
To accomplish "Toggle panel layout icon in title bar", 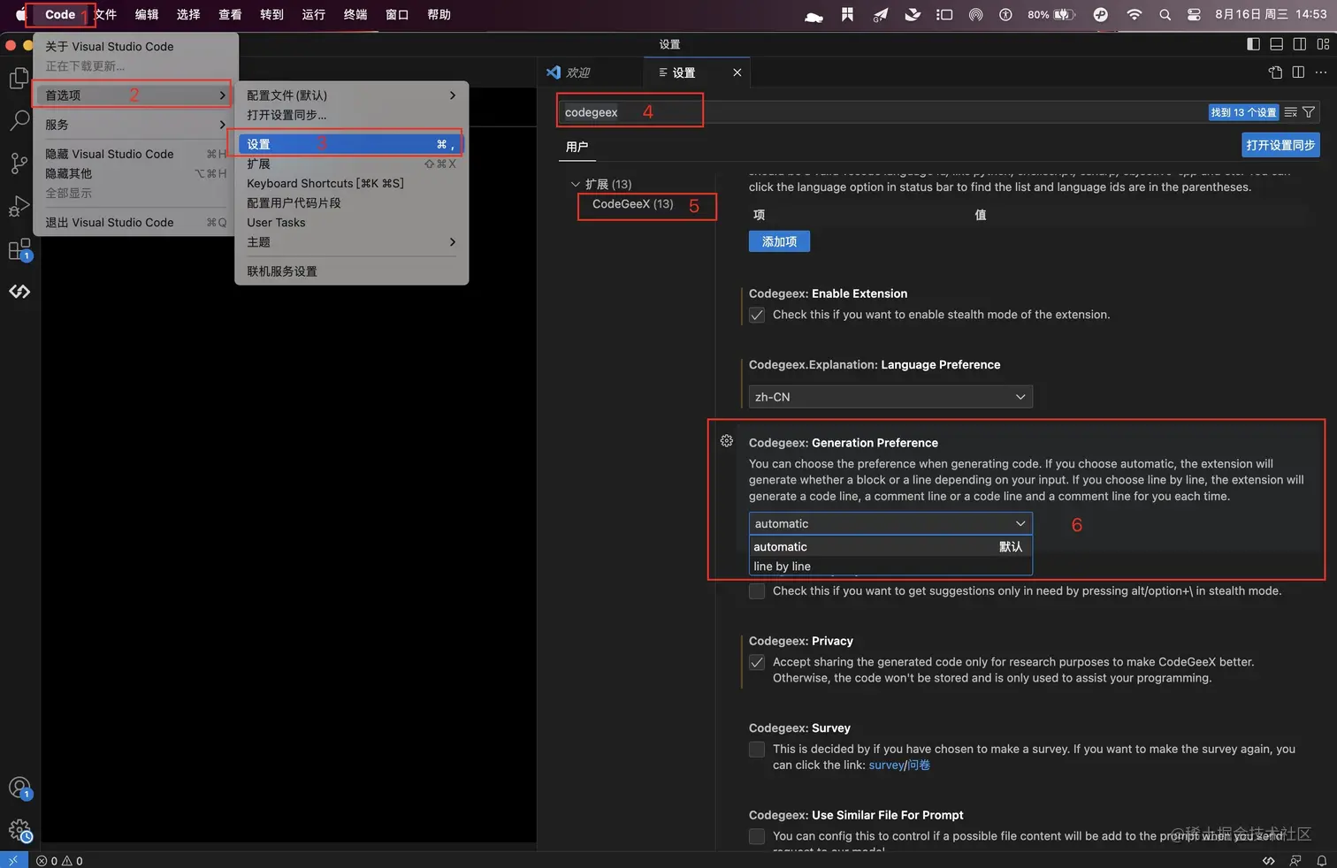I will 1276,44.
